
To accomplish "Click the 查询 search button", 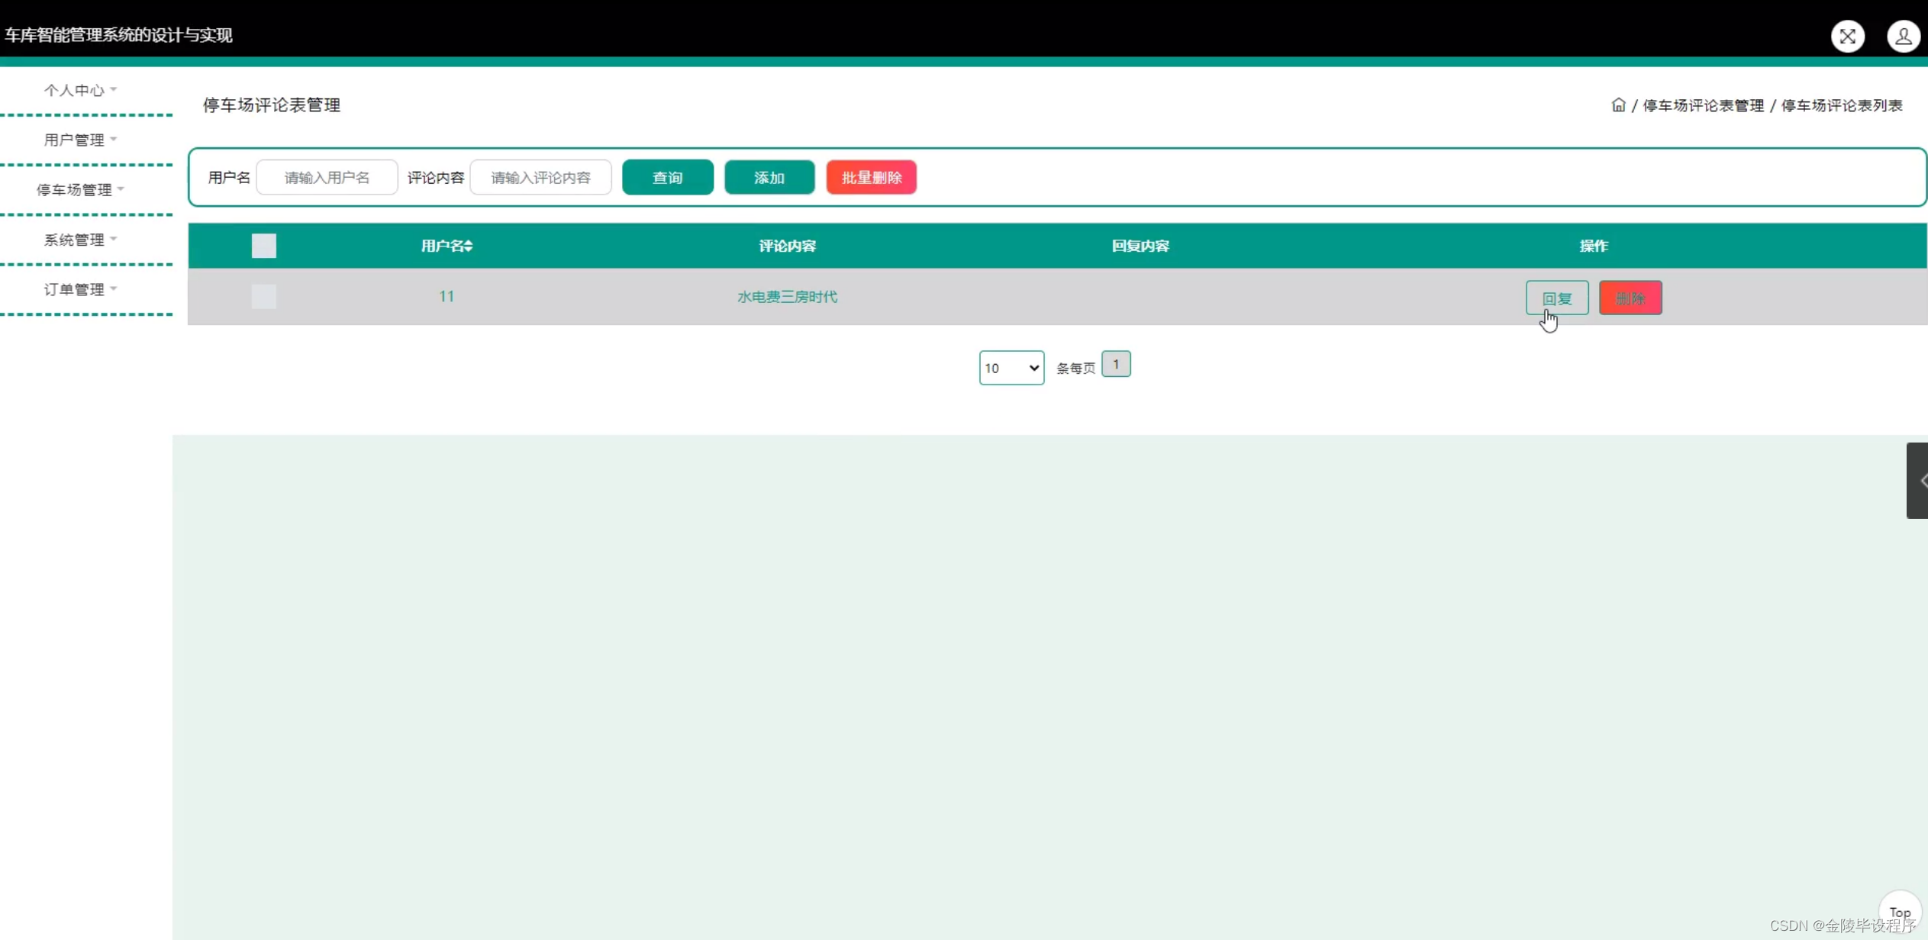I will [x=667, y=178].
